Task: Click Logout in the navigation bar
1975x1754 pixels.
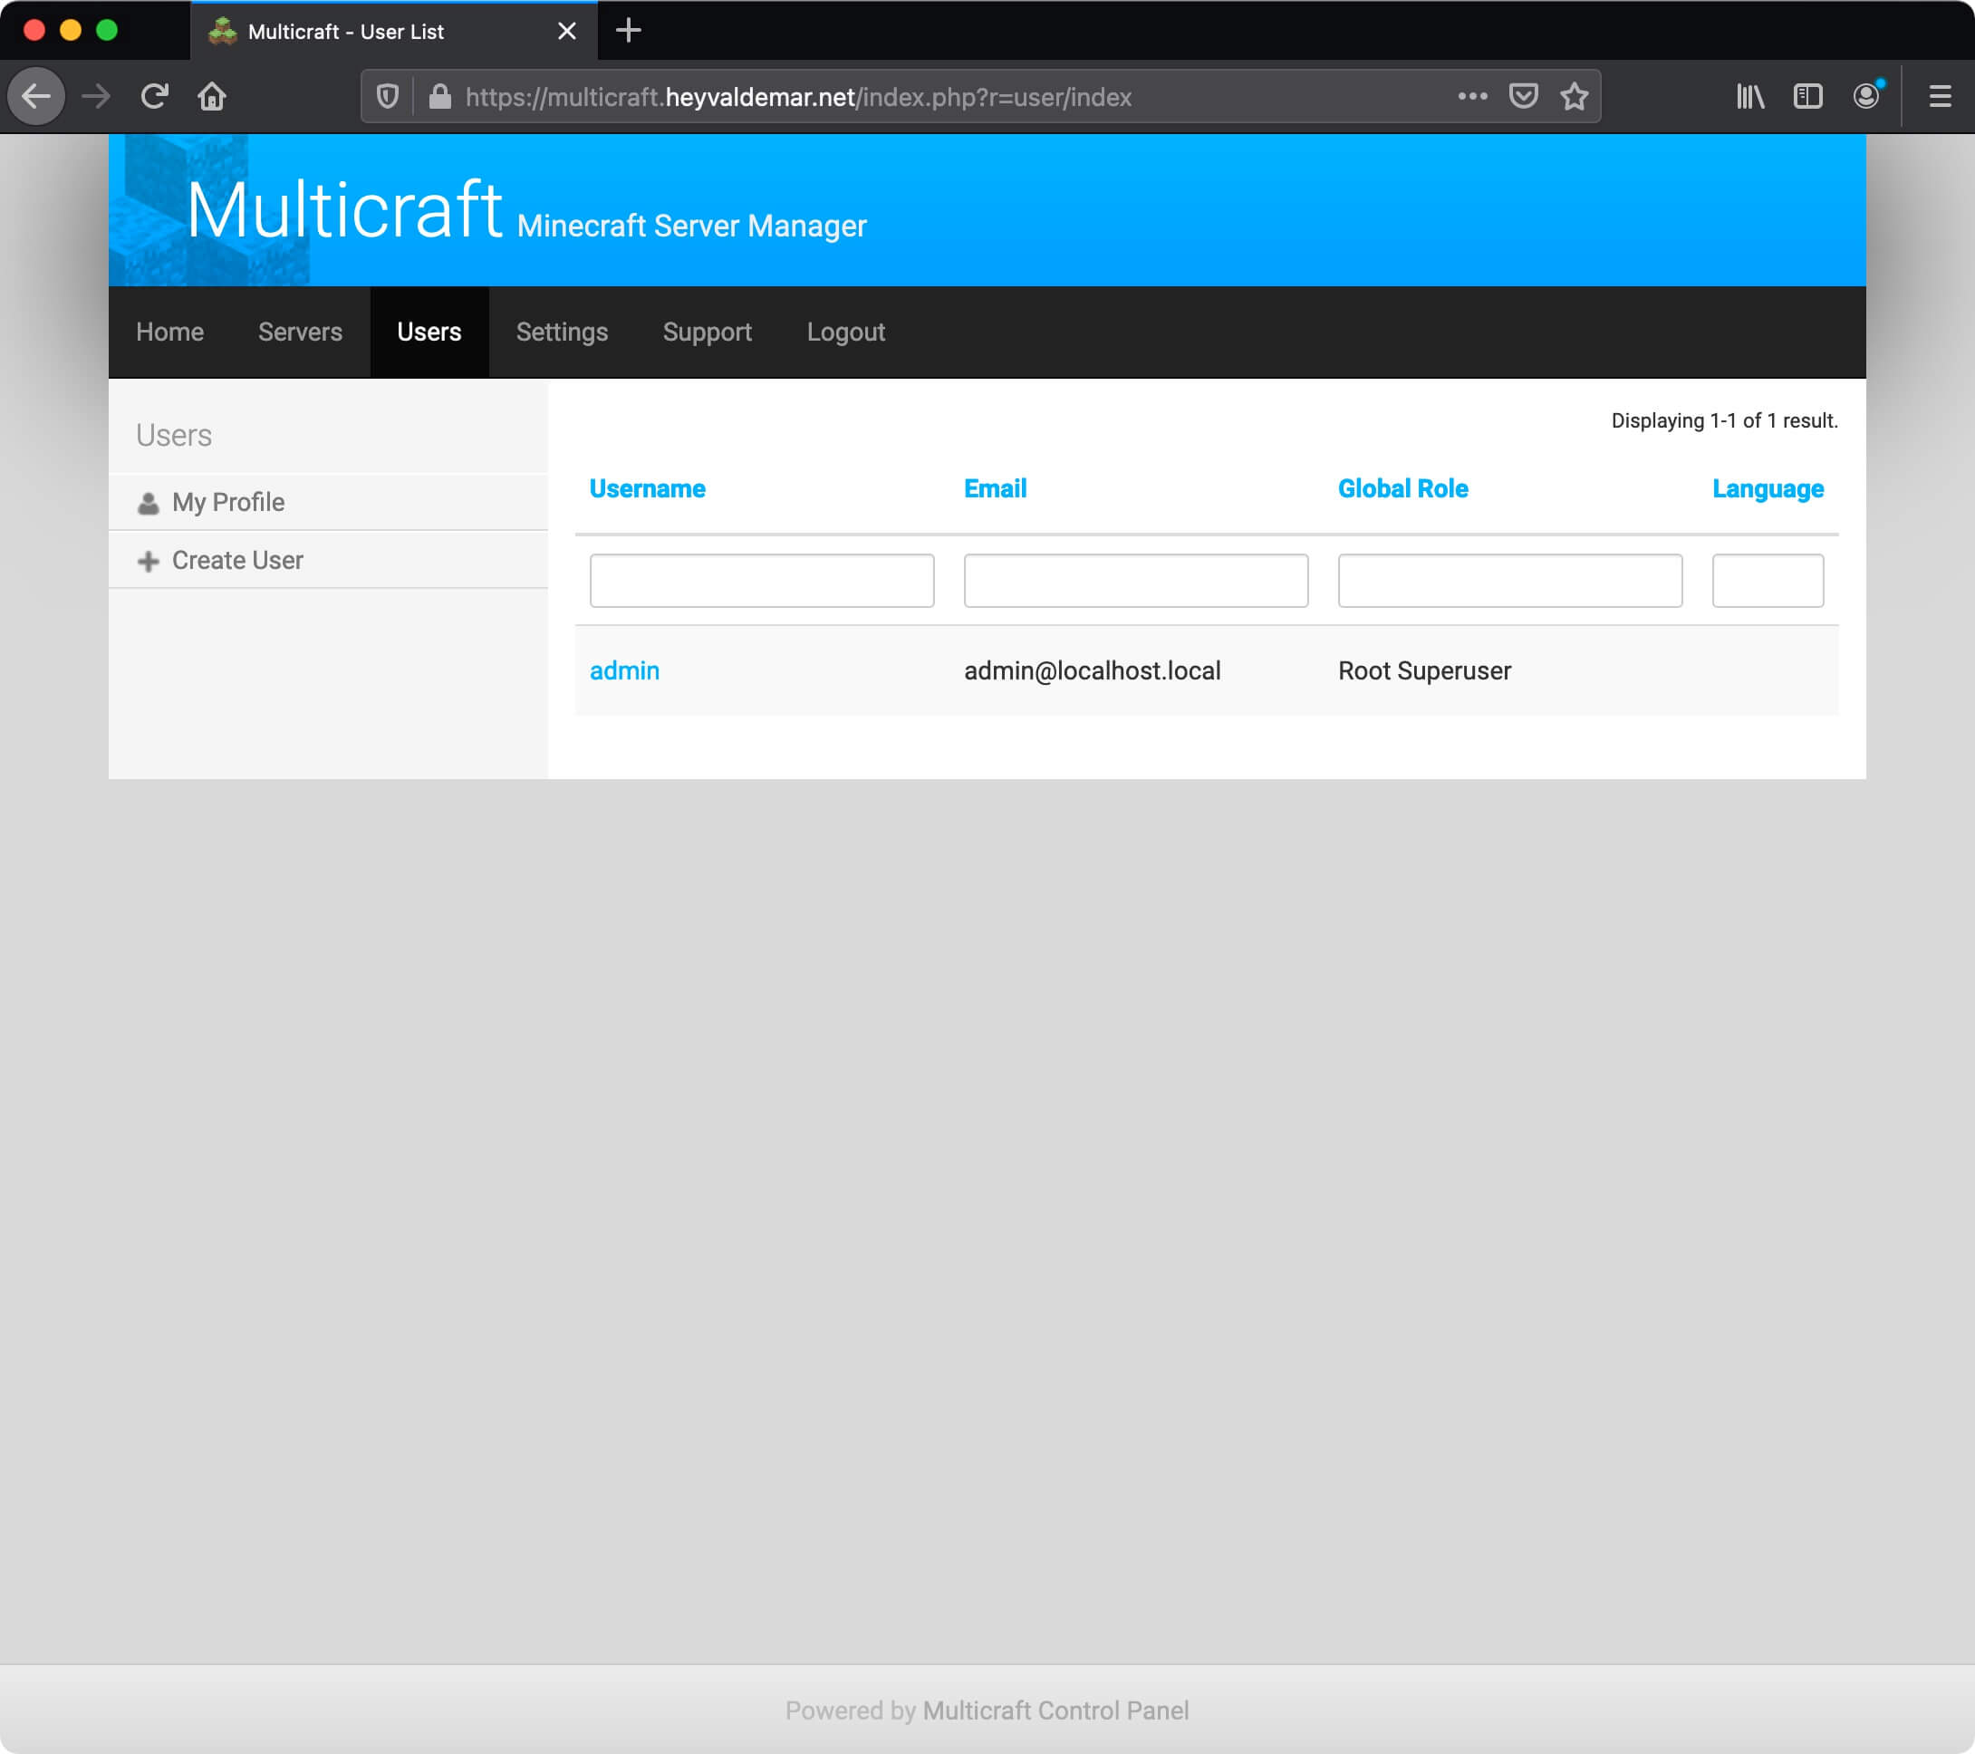Action: tap(845, 332)
